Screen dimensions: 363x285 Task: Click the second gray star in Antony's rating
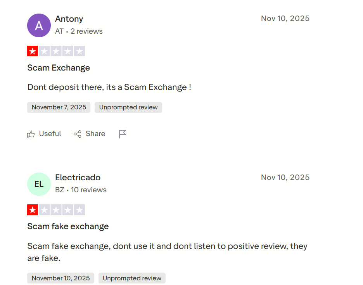tap(44, 51)
